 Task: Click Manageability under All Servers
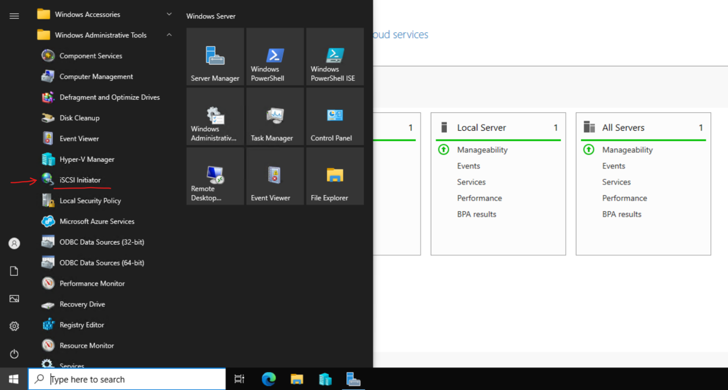point(627,150)
